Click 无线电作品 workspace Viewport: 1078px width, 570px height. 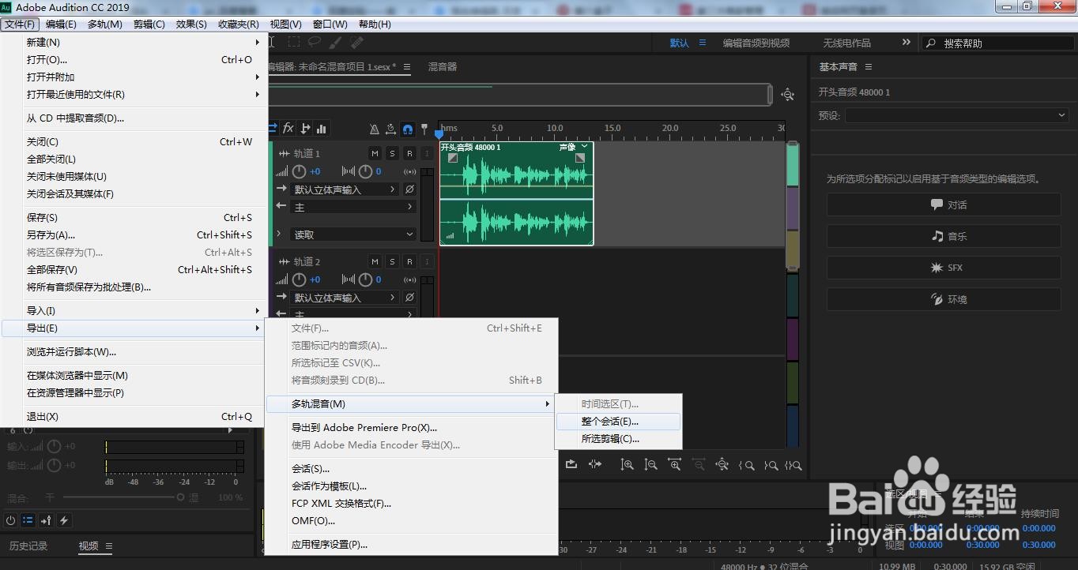(x=846, y=43)
